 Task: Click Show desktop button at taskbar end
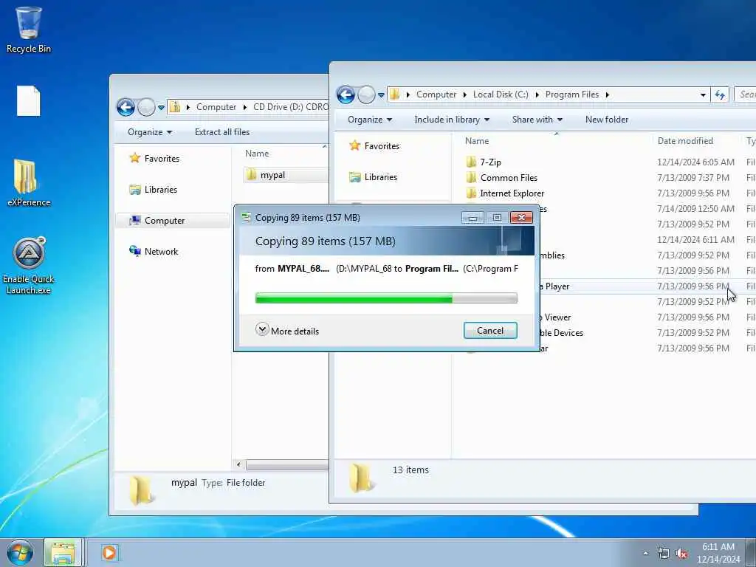point(751,552)
